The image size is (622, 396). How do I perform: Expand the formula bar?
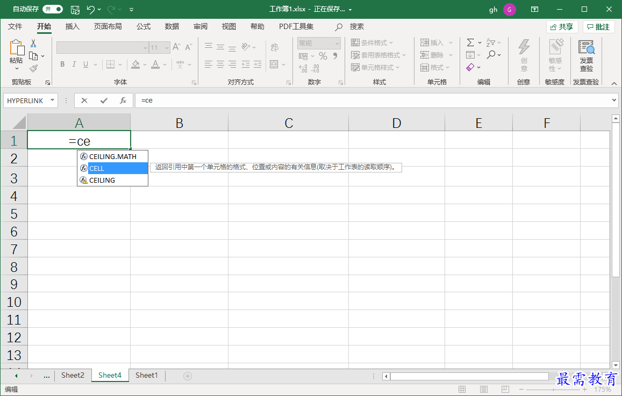click(614, 100)
